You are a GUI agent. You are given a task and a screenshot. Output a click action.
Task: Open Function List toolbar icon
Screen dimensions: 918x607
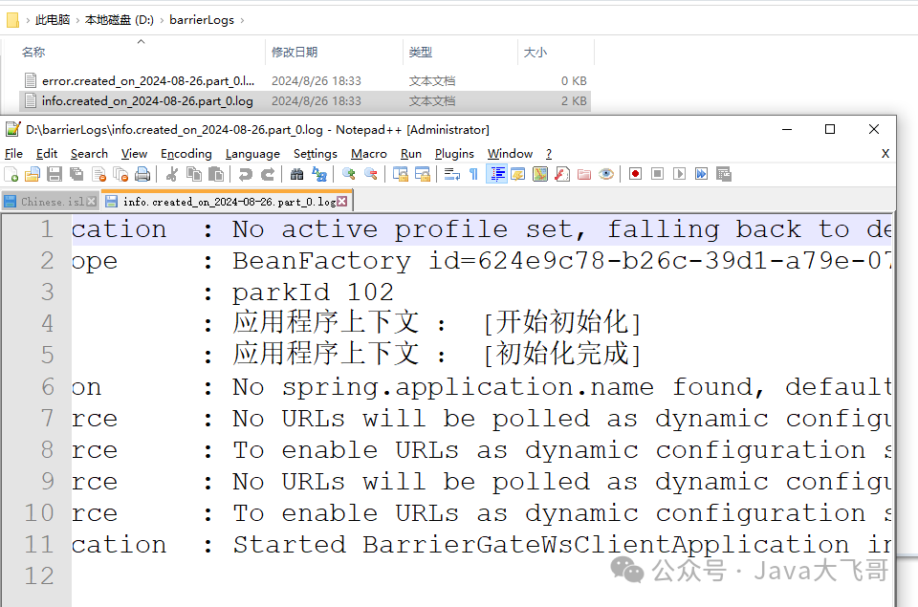pyautogui.click(x=562, y=174)
